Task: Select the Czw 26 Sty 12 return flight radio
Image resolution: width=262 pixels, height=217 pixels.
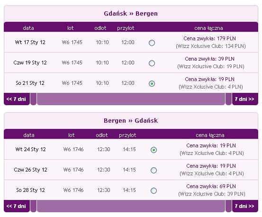Action: click(x=154, y=170)
